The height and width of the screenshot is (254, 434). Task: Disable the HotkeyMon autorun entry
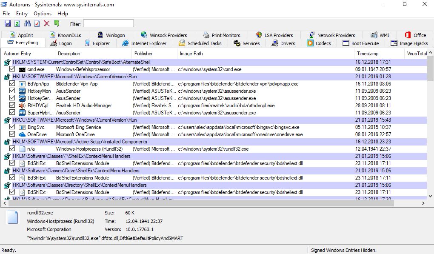(x=12, y=91)
